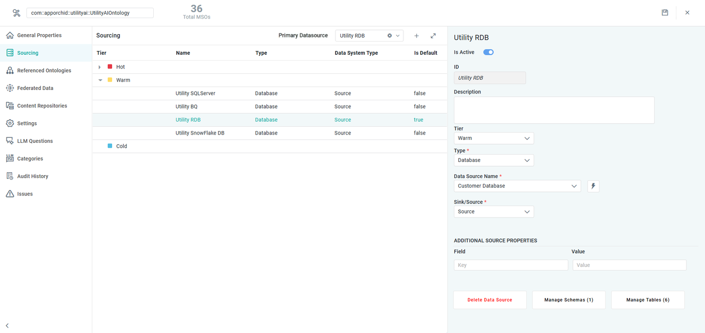705x333 pixels.
Task: Clear the Primary Datasource selection
Action: 390,36
